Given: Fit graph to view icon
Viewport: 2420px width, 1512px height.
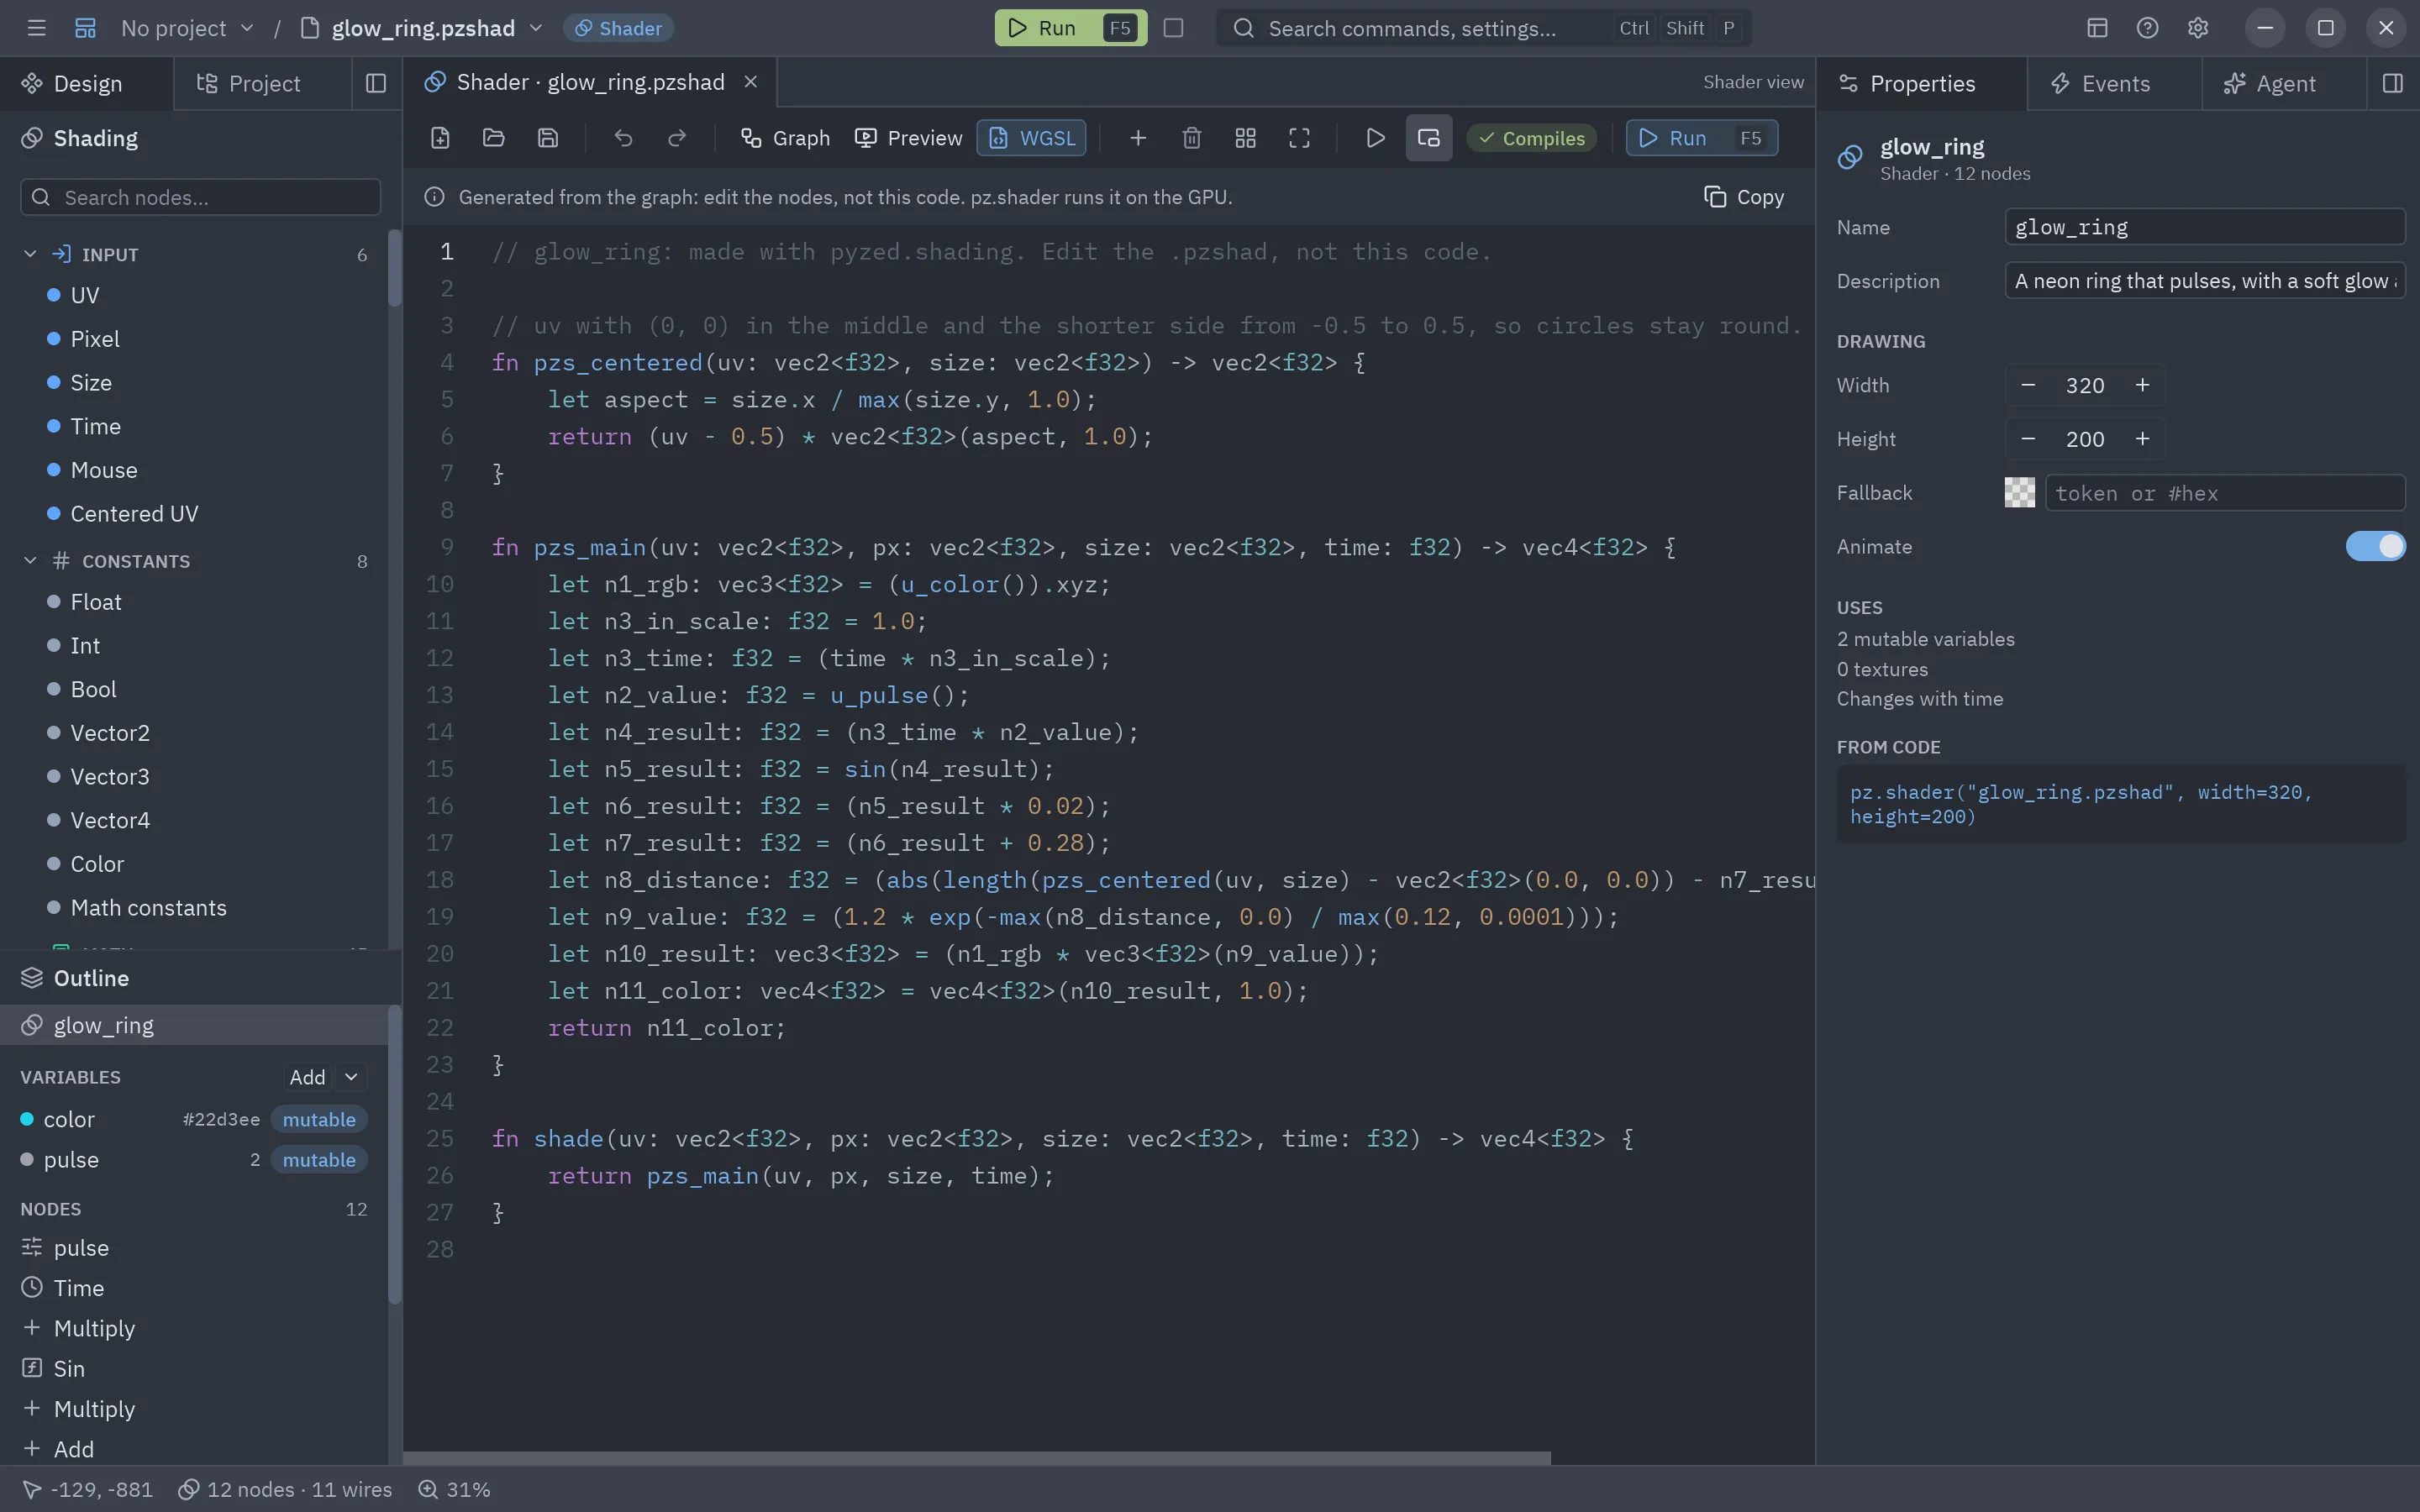Looking at the screenshot, I should tap(1299, 138).
